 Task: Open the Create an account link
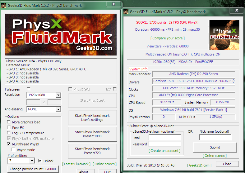(x=164, y=151)
